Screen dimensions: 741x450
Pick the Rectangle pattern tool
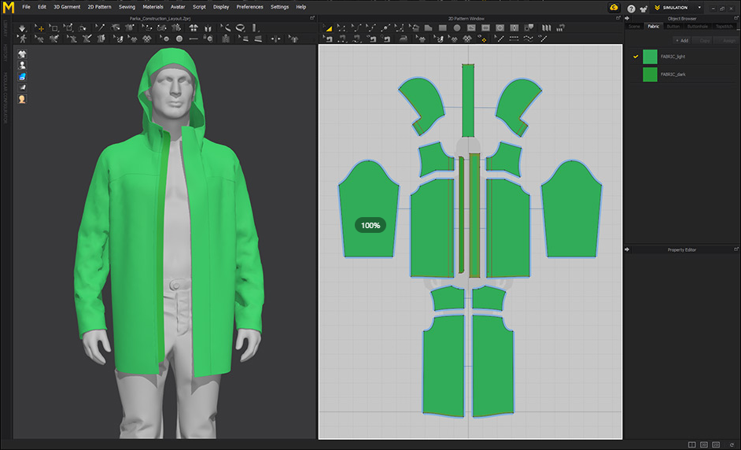coord(442,28)
